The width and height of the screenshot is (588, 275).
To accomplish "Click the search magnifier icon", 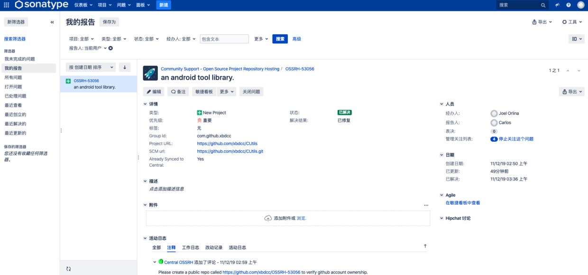I will coord(543,5).
